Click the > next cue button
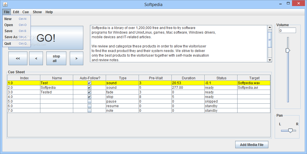 (76, 58)
